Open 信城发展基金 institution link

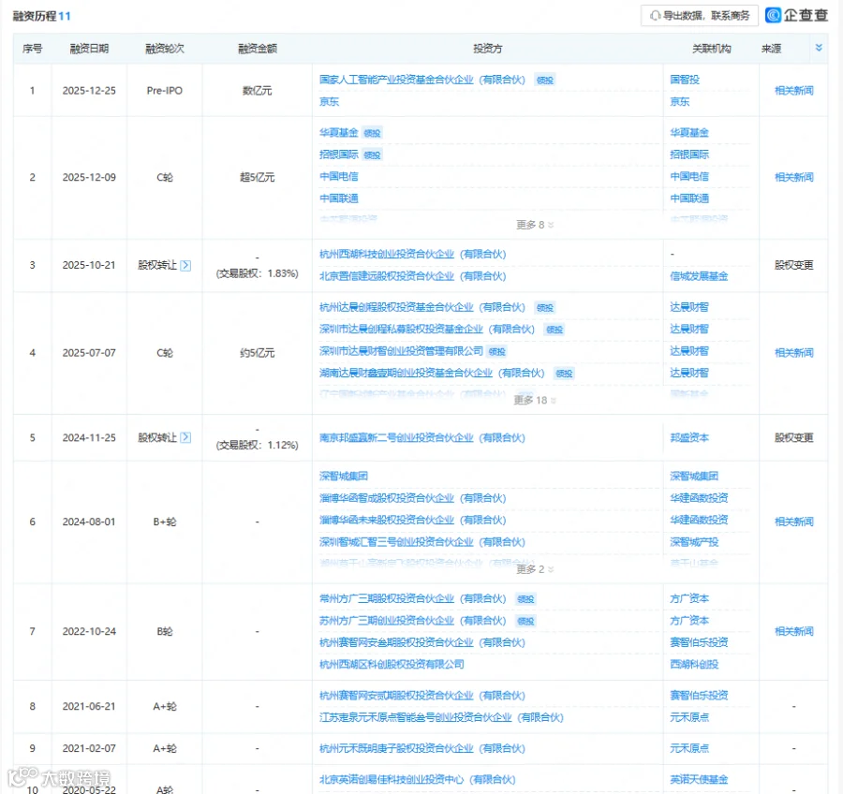(x=699, y=276)
